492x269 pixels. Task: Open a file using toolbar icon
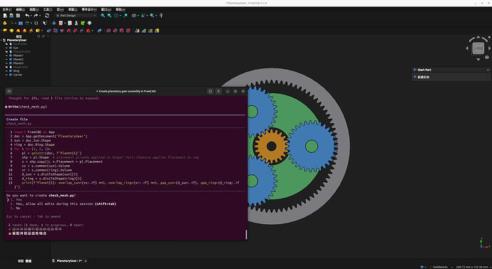(11, 16)
